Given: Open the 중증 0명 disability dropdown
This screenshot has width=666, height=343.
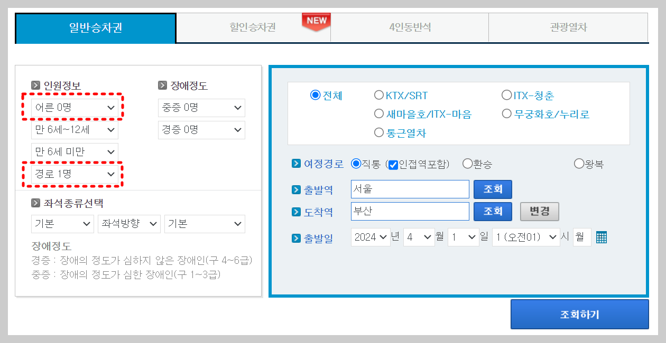Looking at the screenshot, I should pos(201,108).
